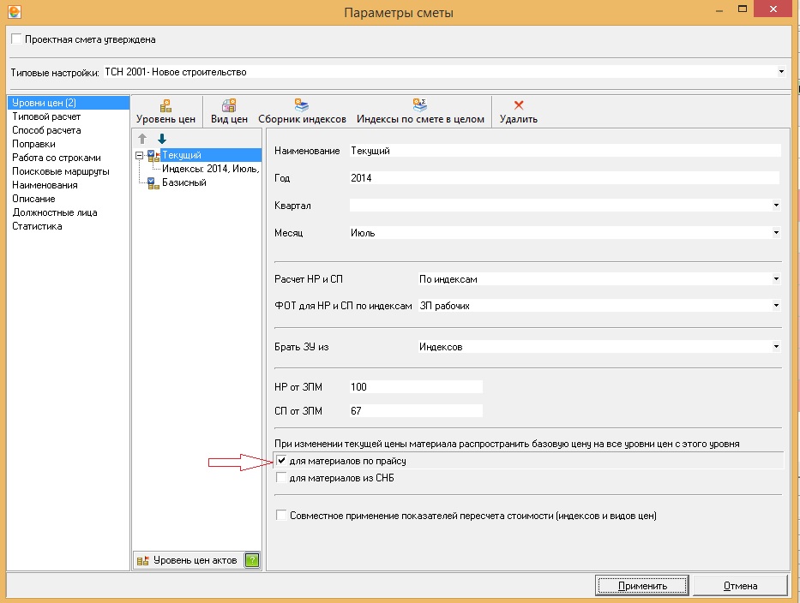Click the green help icon near Уровень цен актов
800x603 pixels.
251,560
